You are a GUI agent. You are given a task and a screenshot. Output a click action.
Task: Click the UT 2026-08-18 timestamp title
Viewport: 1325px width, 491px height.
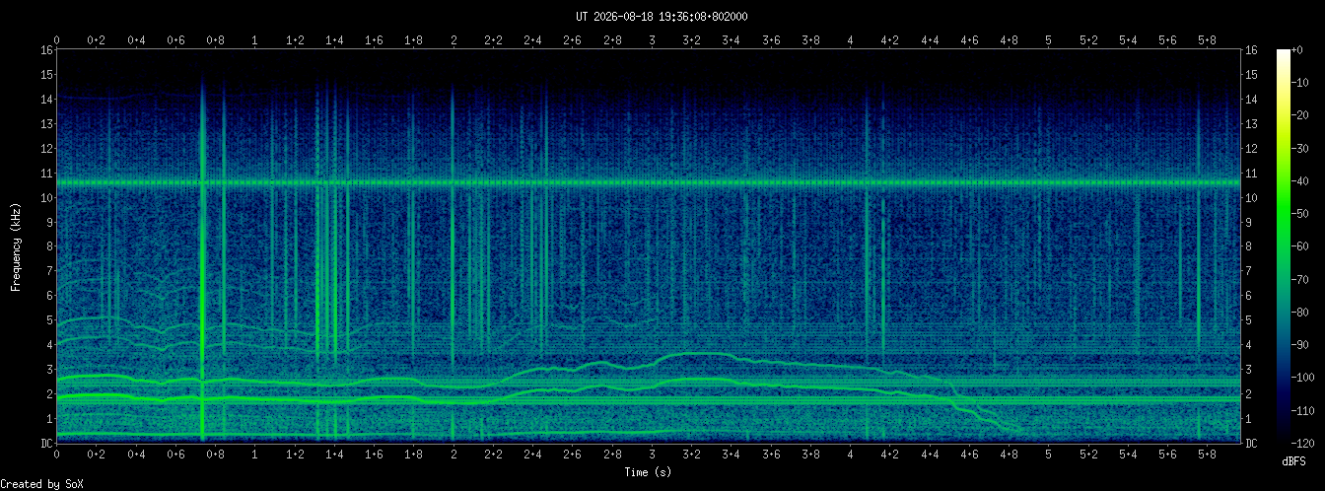pos(662,16)
